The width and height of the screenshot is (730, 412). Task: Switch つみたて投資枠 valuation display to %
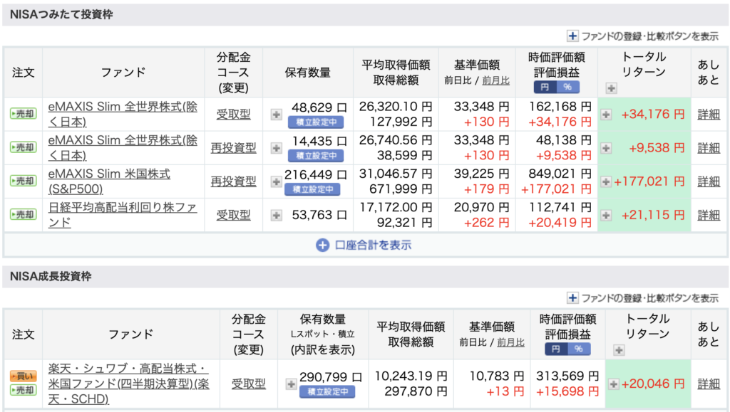(x=567, y=87)
